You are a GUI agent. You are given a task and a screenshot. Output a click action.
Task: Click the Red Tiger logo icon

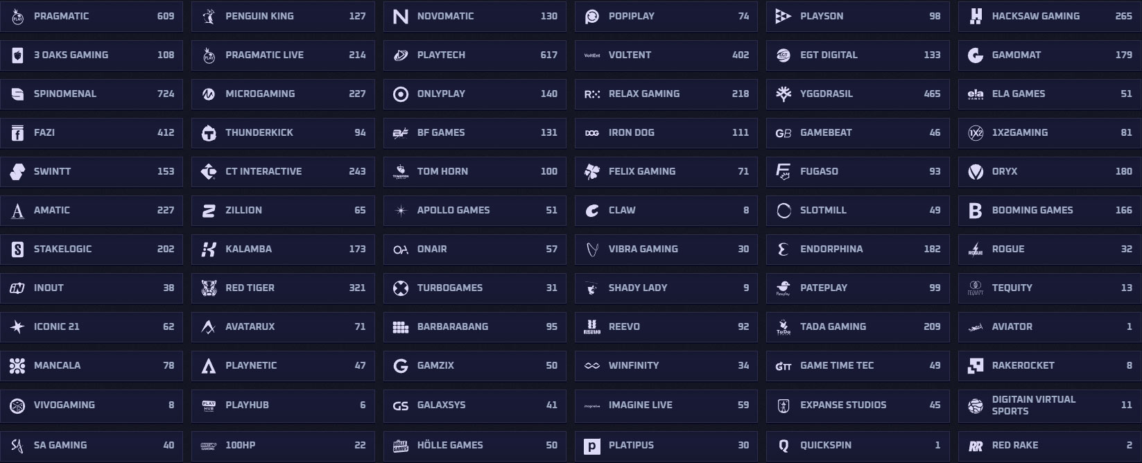209,288
